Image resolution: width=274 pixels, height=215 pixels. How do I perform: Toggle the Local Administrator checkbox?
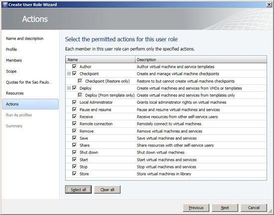[x=74, y=102]
